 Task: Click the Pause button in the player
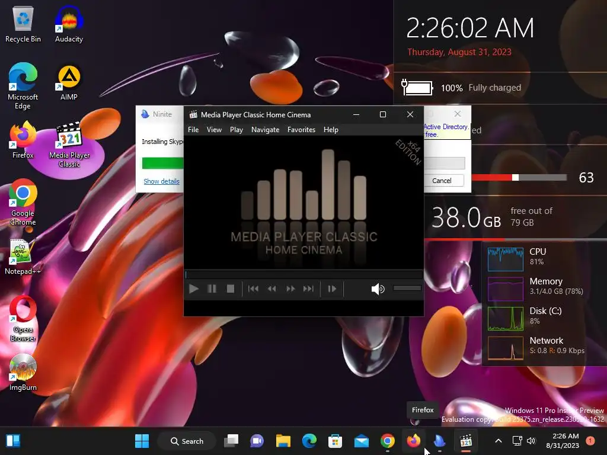(212, 289)
